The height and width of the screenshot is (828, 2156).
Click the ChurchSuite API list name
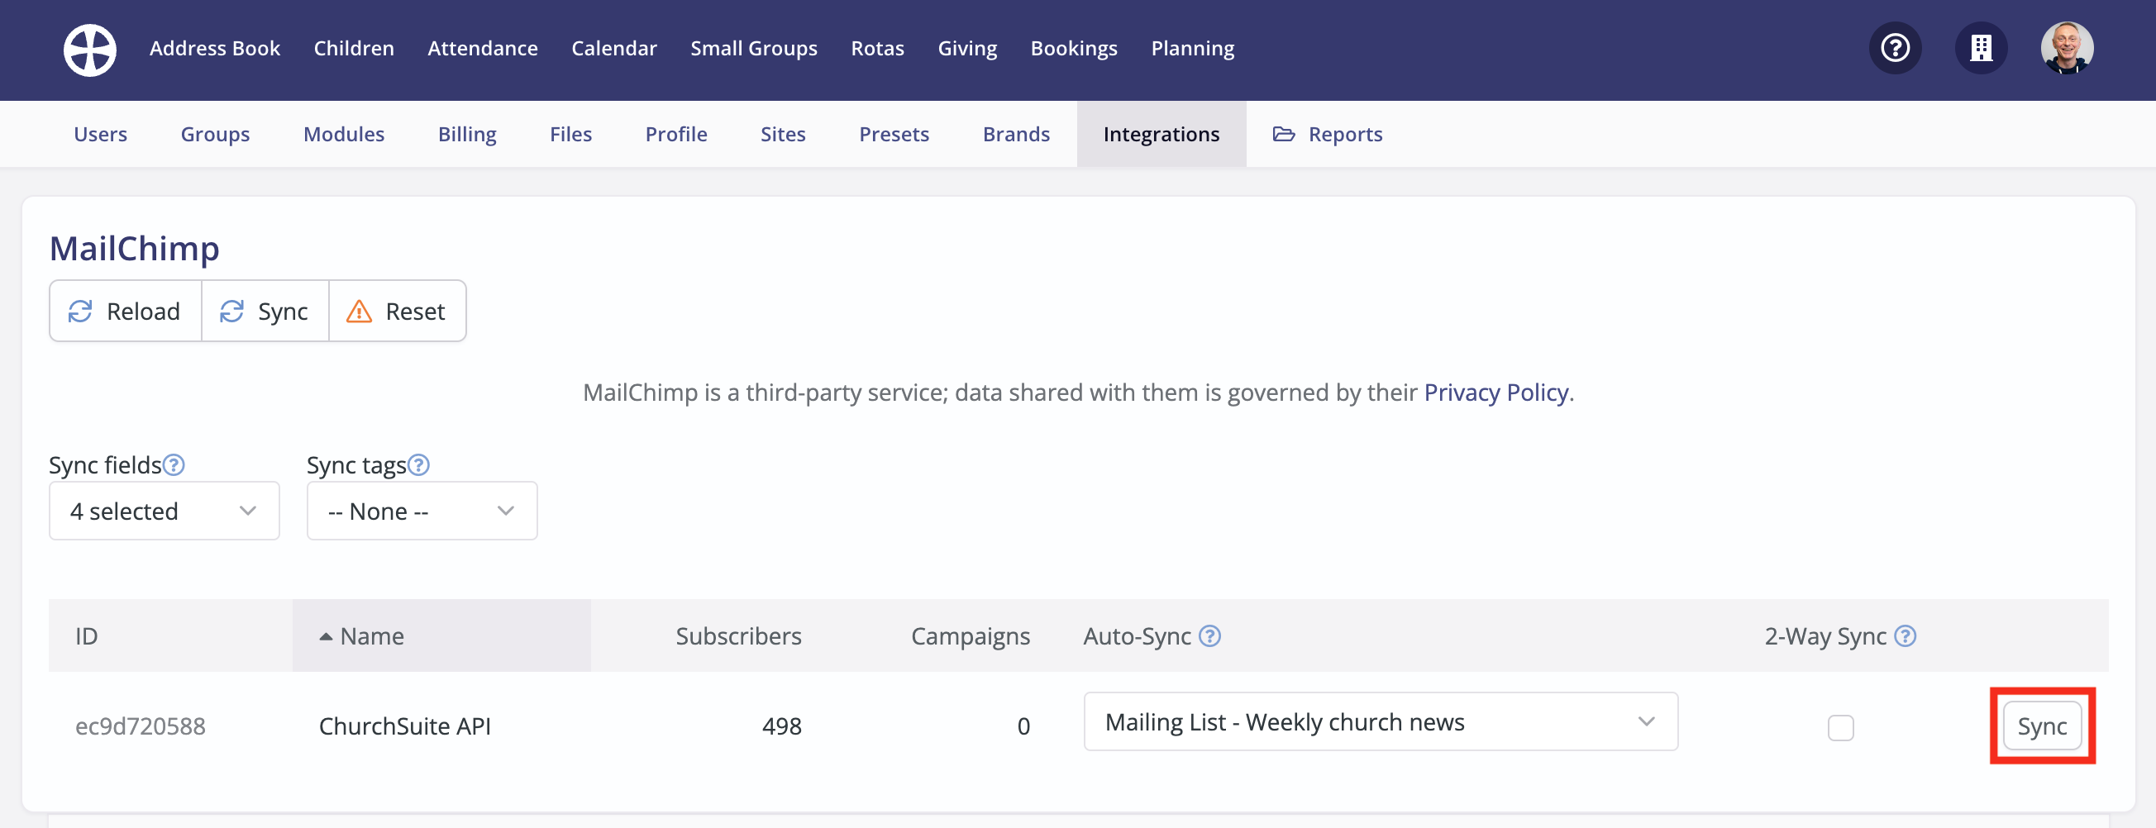[x=405, y=726]
